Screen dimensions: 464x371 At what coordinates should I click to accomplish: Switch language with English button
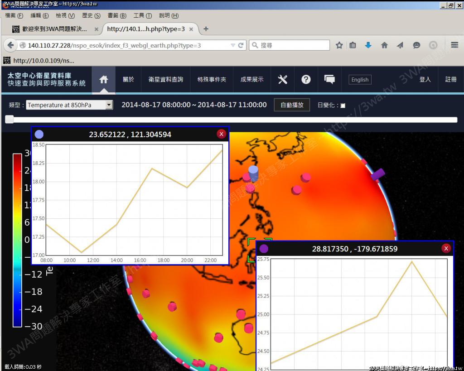360,80
